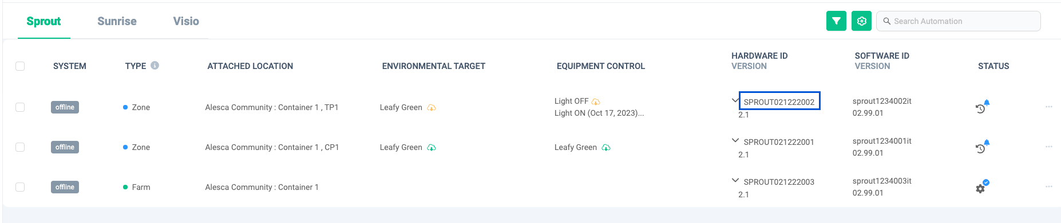Open the three-dot menu for TP1 row
Image resolution: width=1061 pixels, height=223 pixels.
click(1049, 107)
